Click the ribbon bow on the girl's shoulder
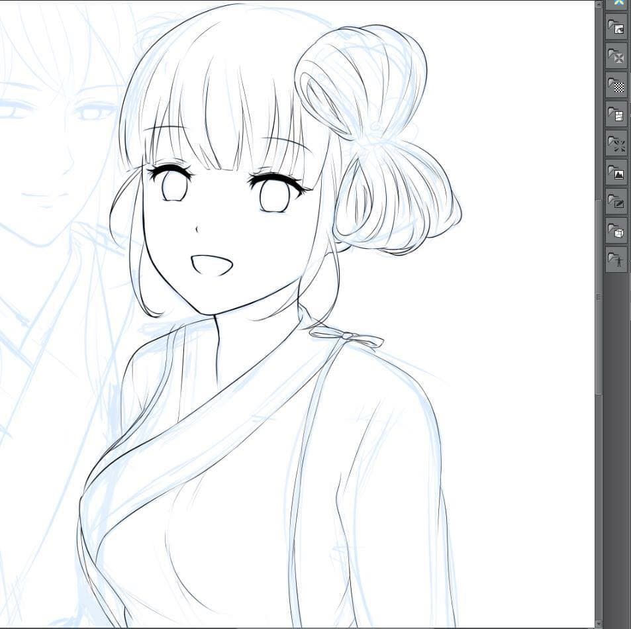The image size is (631, 629). (x=347, y=338)
